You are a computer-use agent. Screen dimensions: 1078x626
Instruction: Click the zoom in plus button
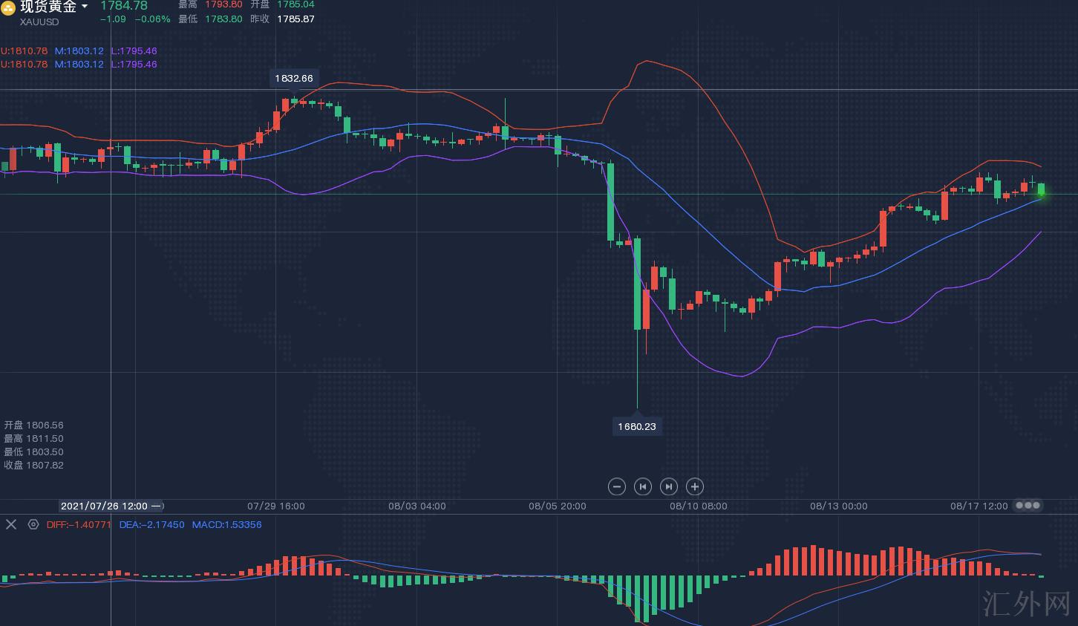[694, 486]
